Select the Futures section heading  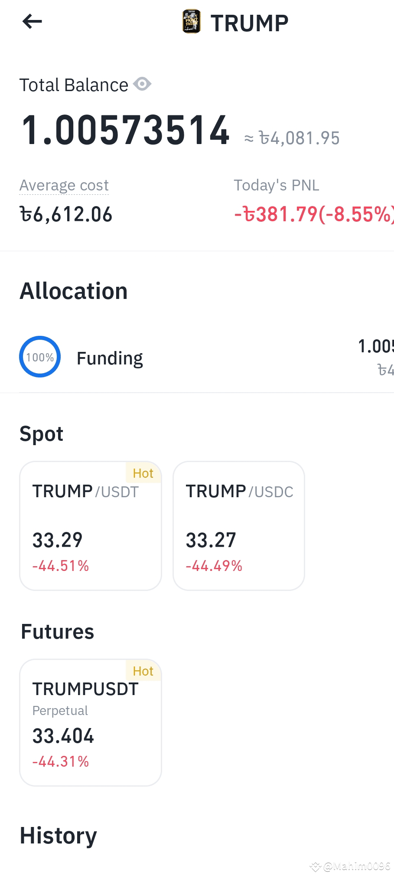57,632
